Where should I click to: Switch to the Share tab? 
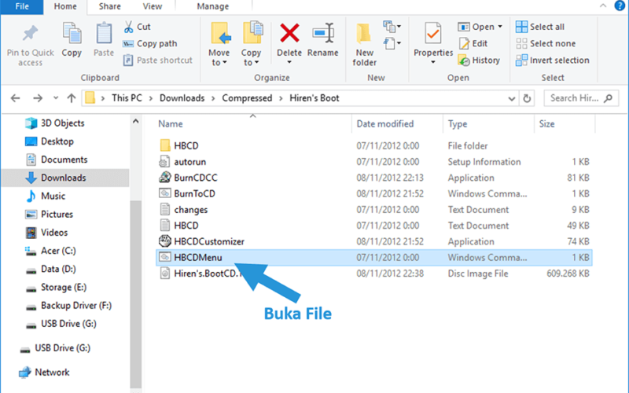[109, 7]
